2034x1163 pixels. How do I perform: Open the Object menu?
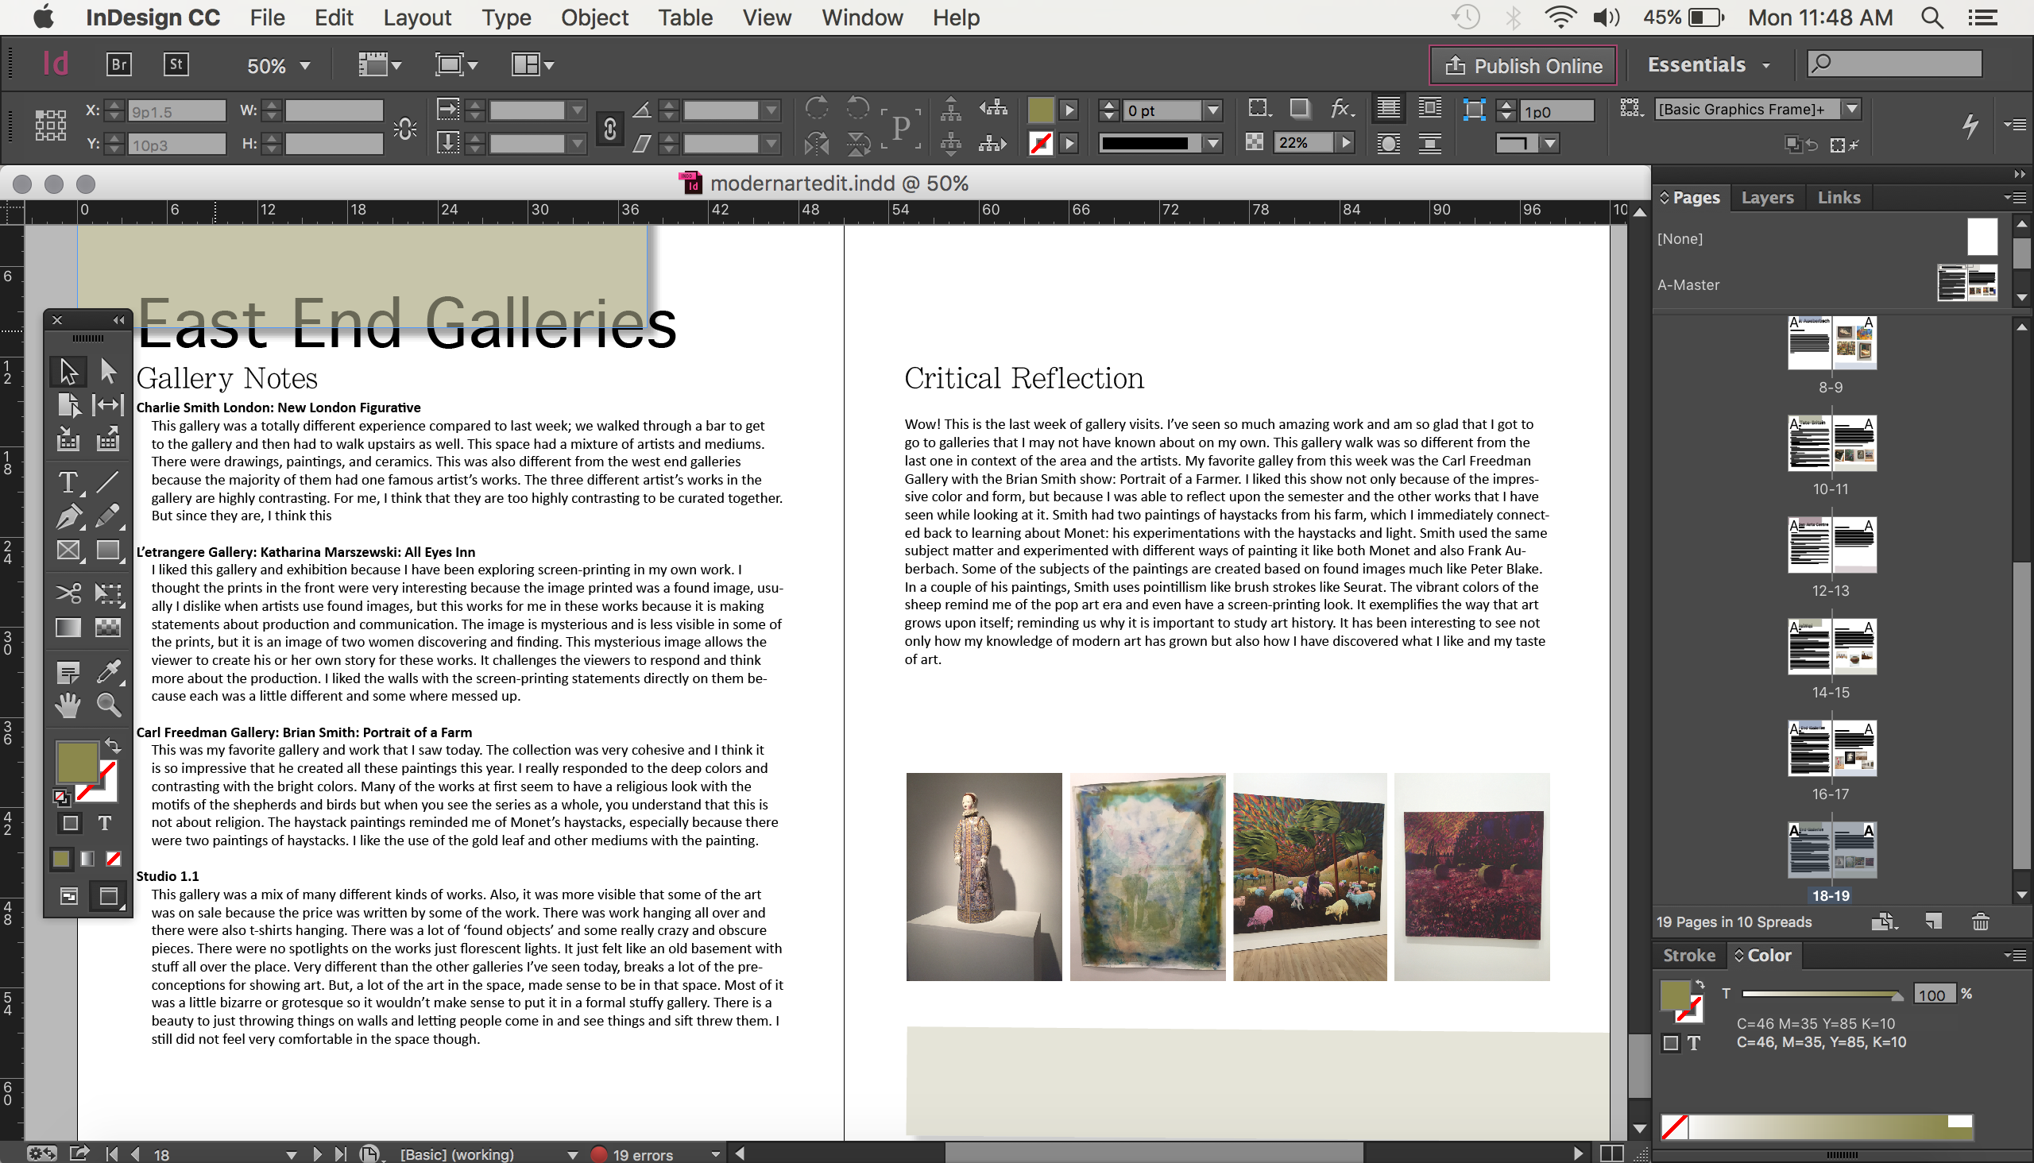[594, 17]
